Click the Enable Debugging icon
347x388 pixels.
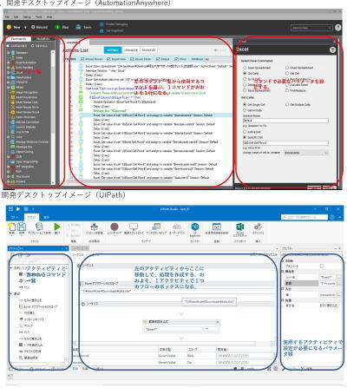[101, 24]
